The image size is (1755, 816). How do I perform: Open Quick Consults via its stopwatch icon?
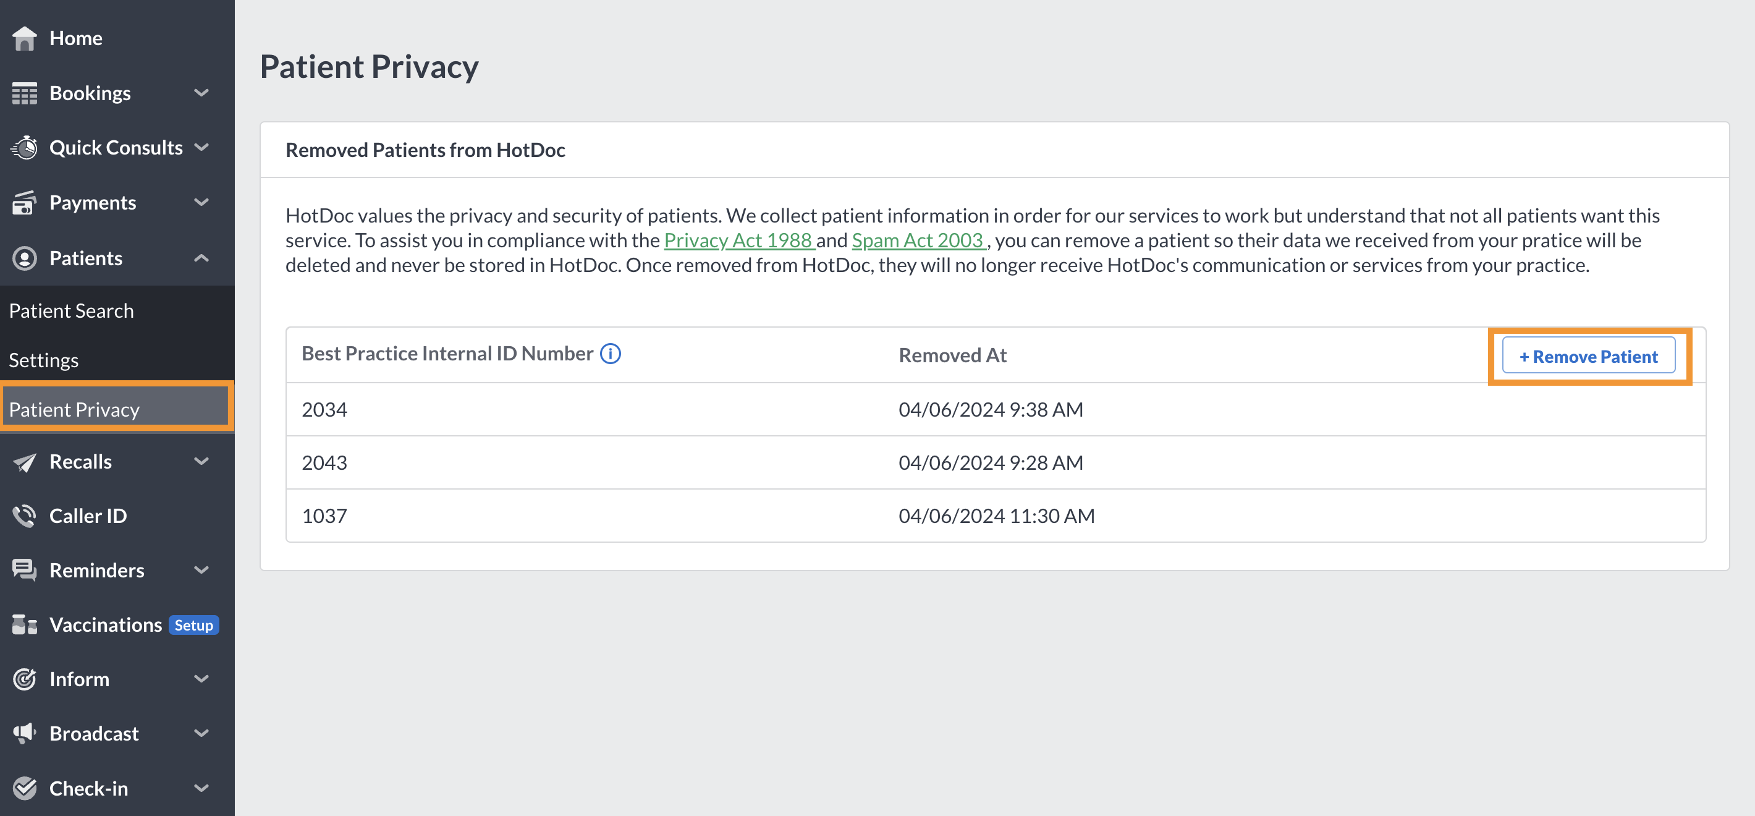tap(25, 147)
